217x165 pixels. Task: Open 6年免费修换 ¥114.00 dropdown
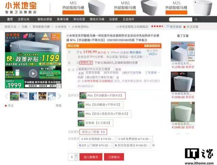[x=135, y=139]
